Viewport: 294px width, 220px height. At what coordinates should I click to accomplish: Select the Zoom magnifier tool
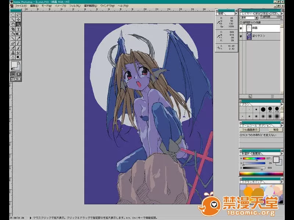(x=18, y=24)
